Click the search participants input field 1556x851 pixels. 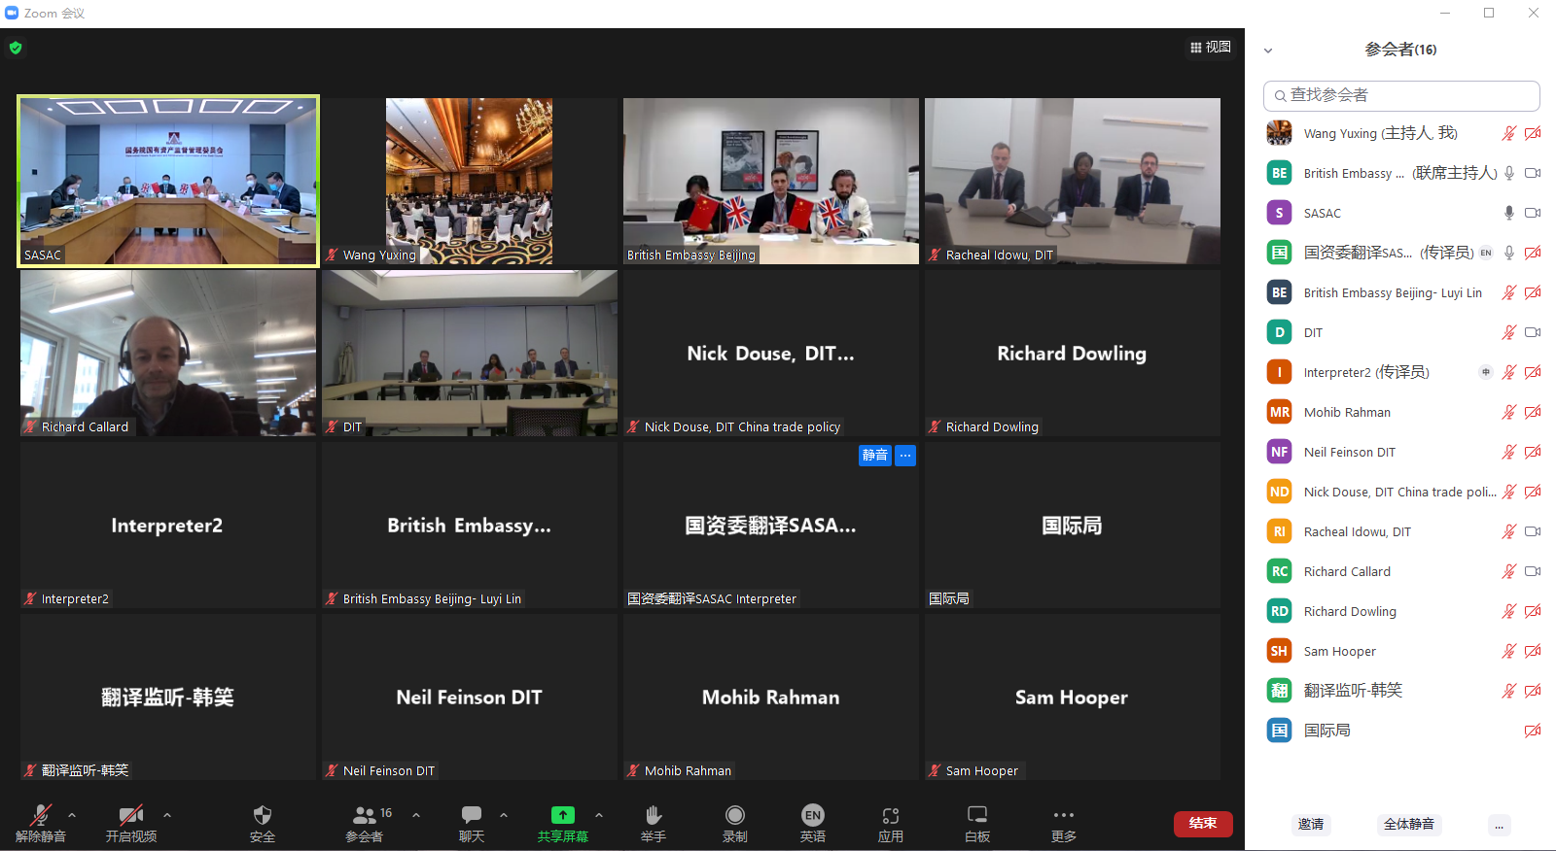(1401, 95)
